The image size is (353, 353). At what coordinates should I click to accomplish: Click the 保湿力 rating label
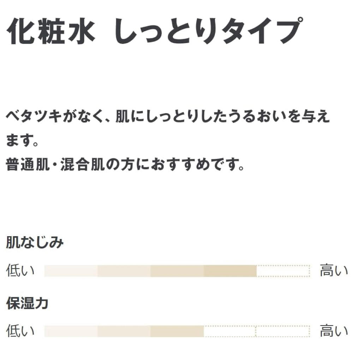pos(27,303)
